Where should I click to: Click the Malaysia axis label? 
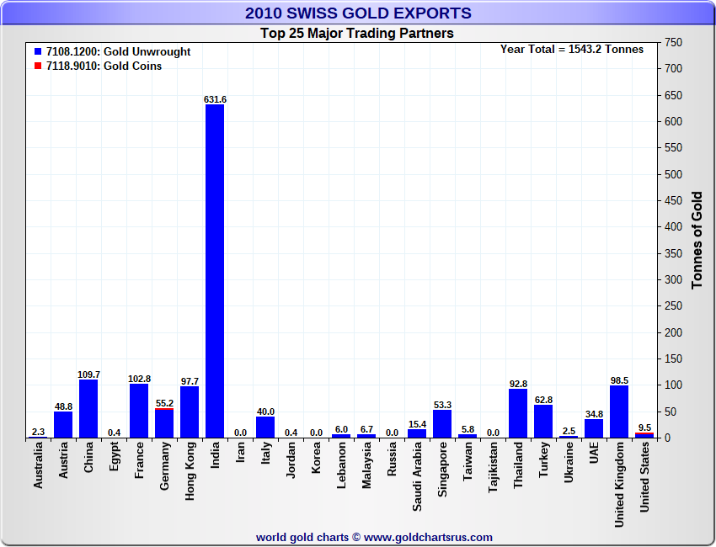(x=366, y=465)
